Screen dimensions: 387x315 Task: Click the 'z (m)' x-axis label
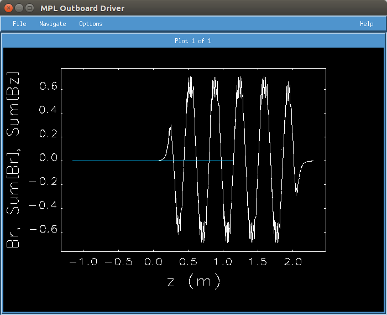pyautogui.click(x=193, y=281)
